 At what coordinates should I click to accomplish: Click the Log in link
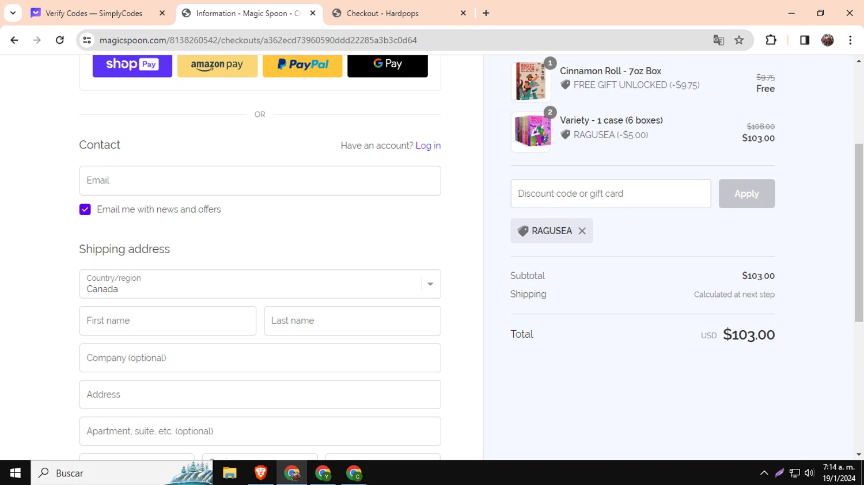tap(428, 146)
